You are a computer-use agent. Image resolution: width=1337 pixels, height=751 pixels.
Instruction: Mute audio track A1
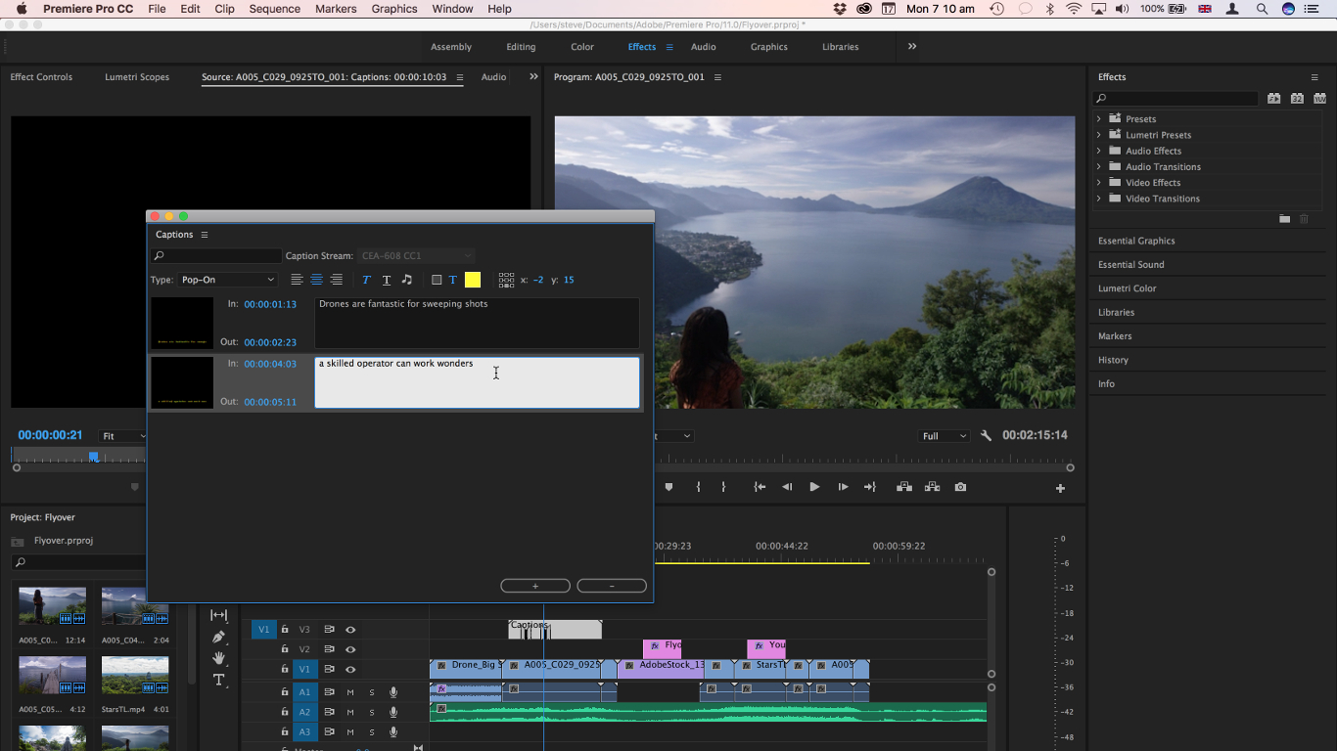tap(350, 692)
